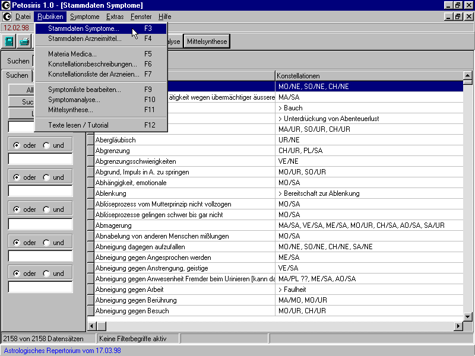
Task: Select 'oder' in the third oder/und pair
Action: (17, 209)
